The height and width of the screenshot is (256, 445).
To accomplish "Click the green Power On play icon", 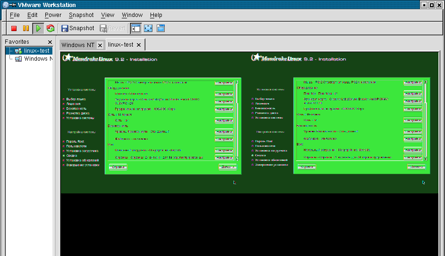I will [x=38, y=28].
